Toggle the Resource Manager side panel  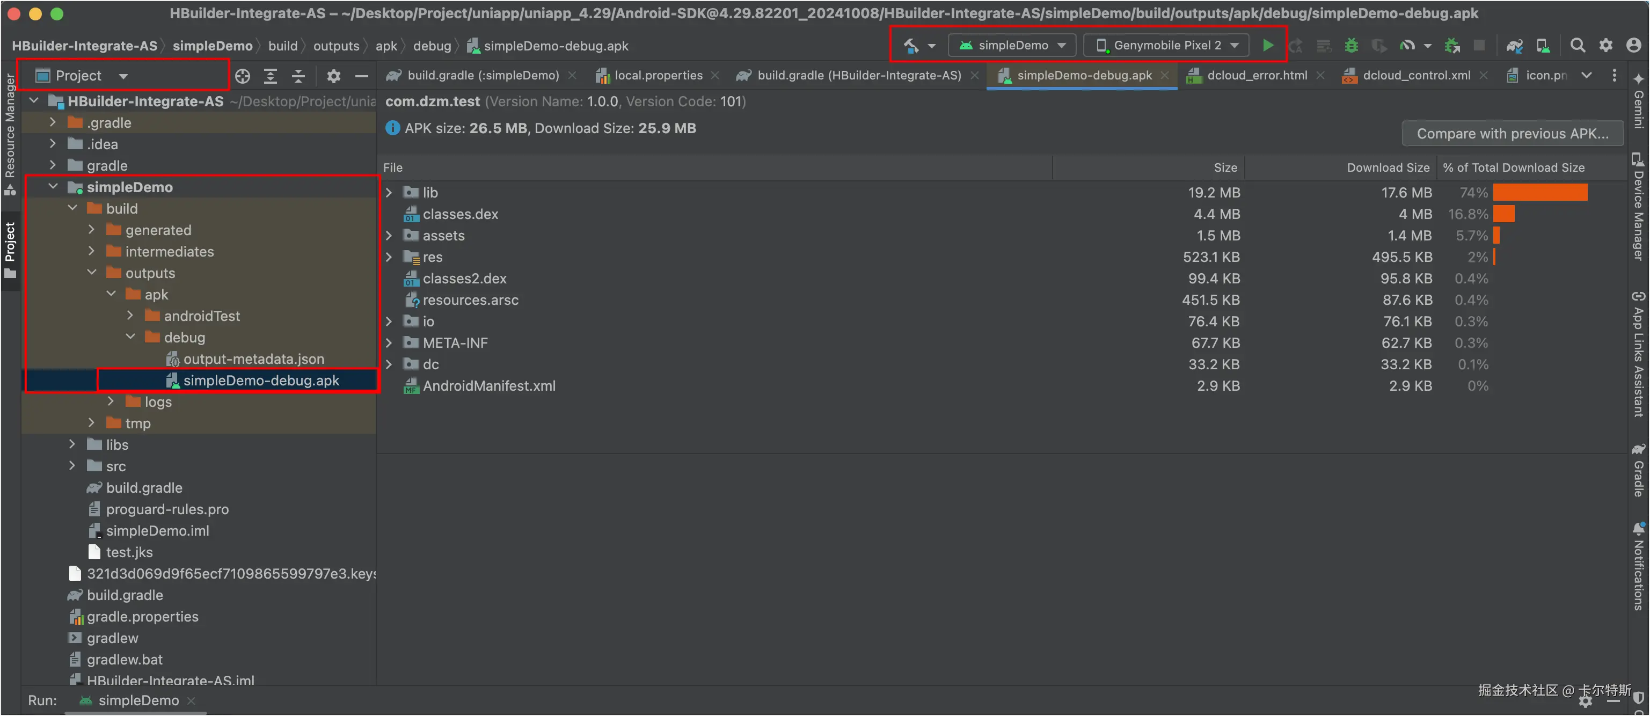tap(10, 128)
